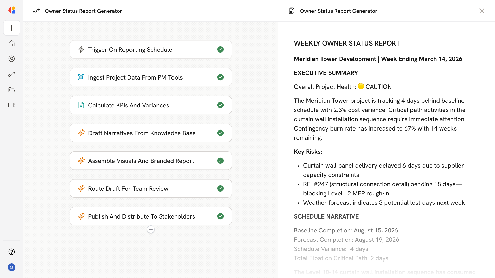
Task: Click the G user avatar
Action: coord(12,267)
